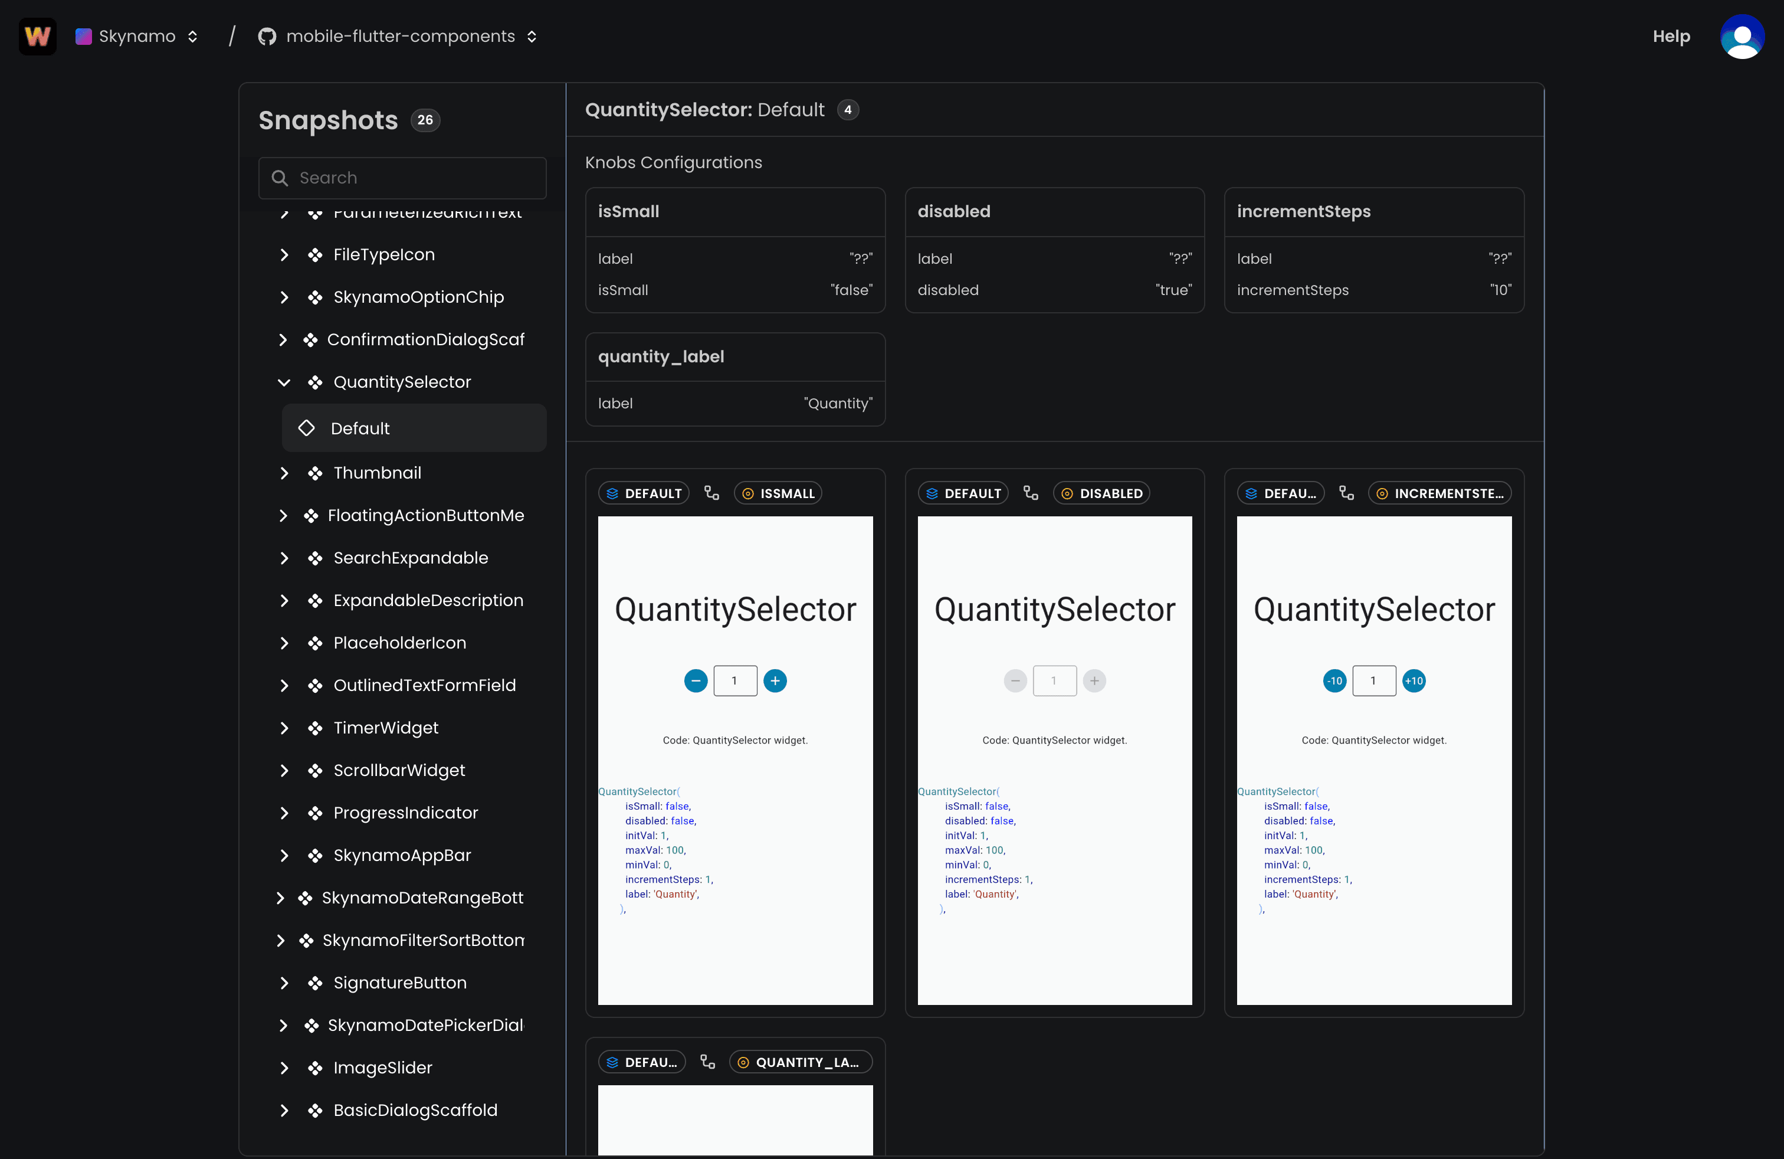Click the branch icon in INCREMENTSTEPS card
1784x1159 pixels.
(1346, 493)
